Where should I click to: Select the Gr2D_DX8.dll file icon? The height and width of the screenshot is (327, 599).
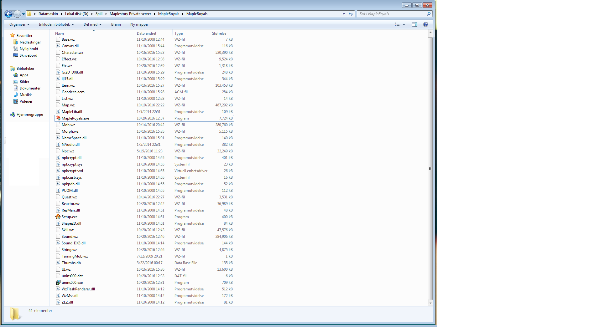click(x=58, y=72)
